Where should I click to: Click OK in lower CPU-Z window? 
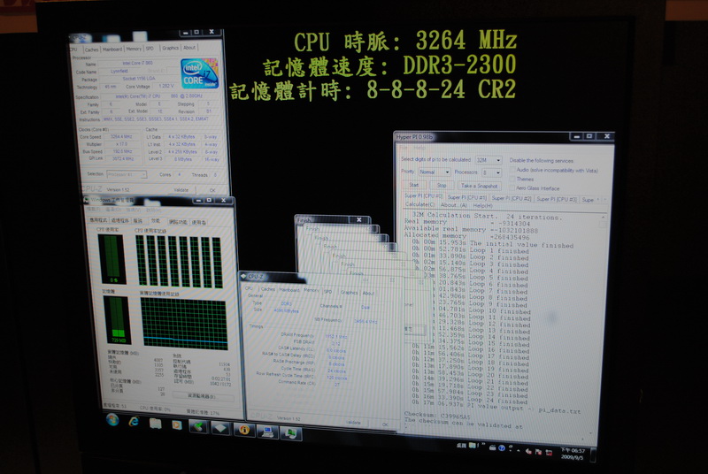[x=385, y=424]
